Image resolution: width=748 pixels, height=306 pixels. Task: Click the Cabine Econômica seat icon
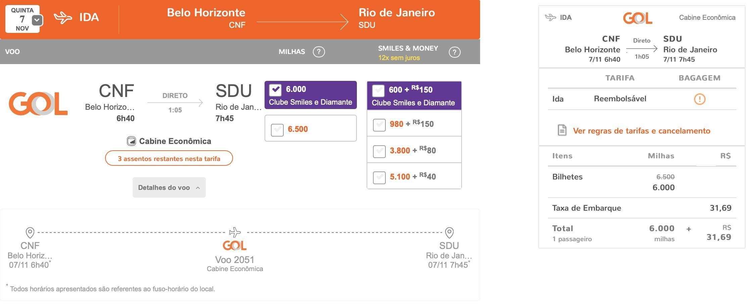click(x=131, y=141)
